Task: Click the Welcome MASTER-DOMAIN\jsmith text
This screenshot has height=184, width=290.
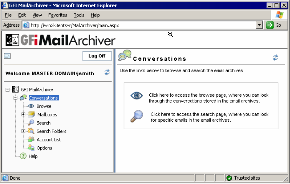Action: [x=50, y=73]
